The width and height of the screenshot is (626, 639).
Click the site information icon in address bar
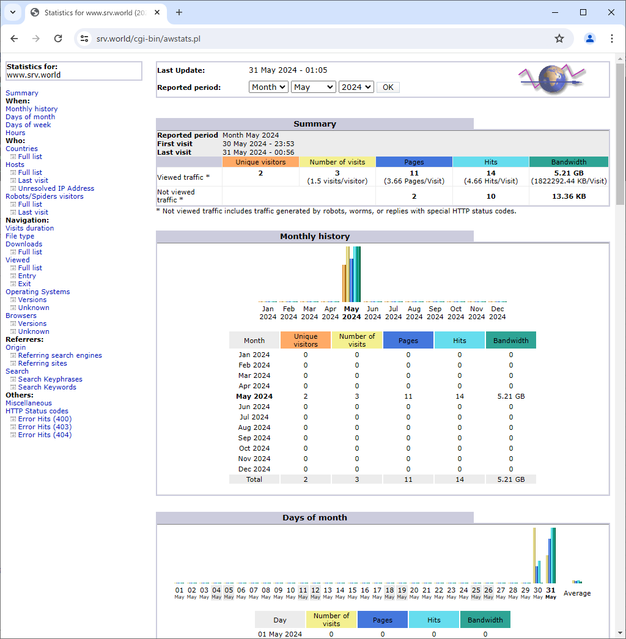click(84, 39)
